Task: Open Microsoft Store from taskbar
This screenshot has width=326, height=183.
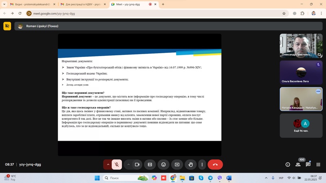Action: pyautogui.click(x=192, y=178)
